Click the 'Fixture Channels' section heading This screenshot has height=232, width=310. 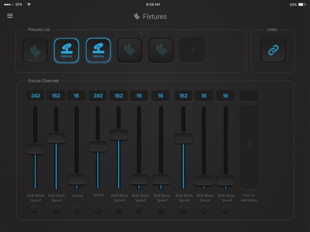click(x=43, y=81)
